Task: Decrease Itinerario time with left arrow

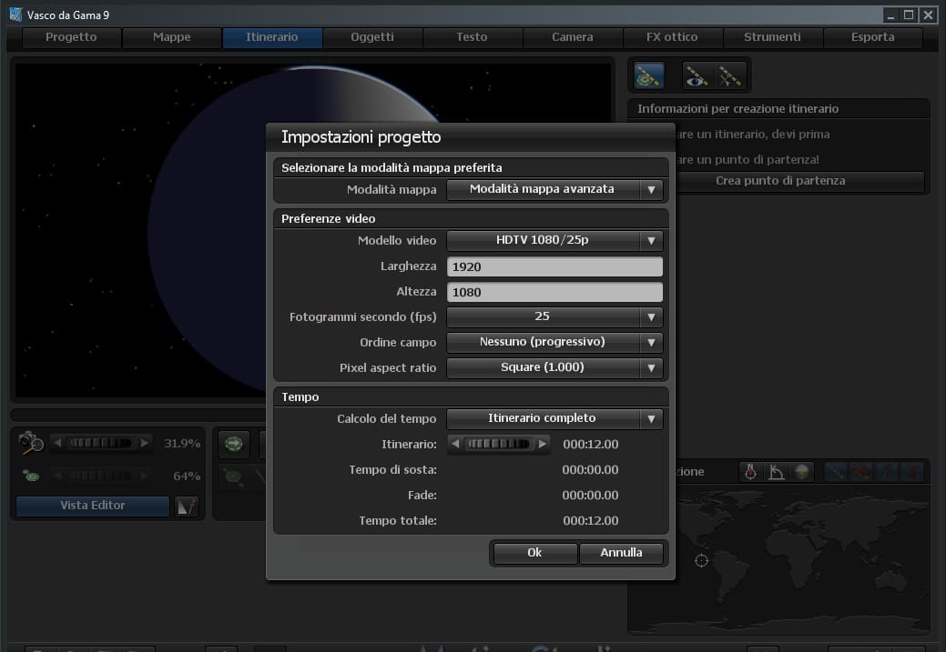Action: [456, 444]
